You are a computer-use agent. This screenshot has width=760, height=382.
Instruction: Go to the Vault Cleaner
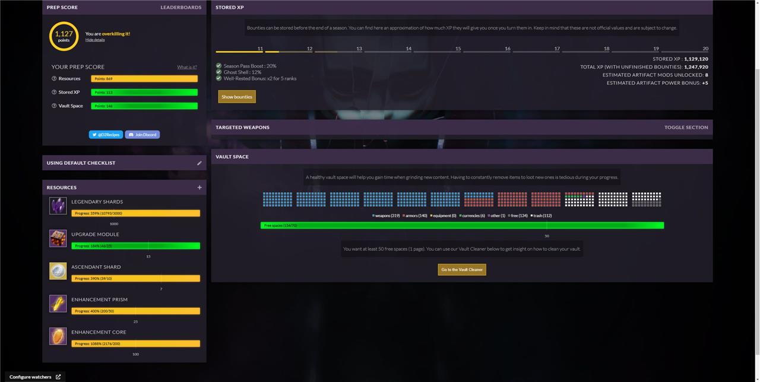point(462,270)
